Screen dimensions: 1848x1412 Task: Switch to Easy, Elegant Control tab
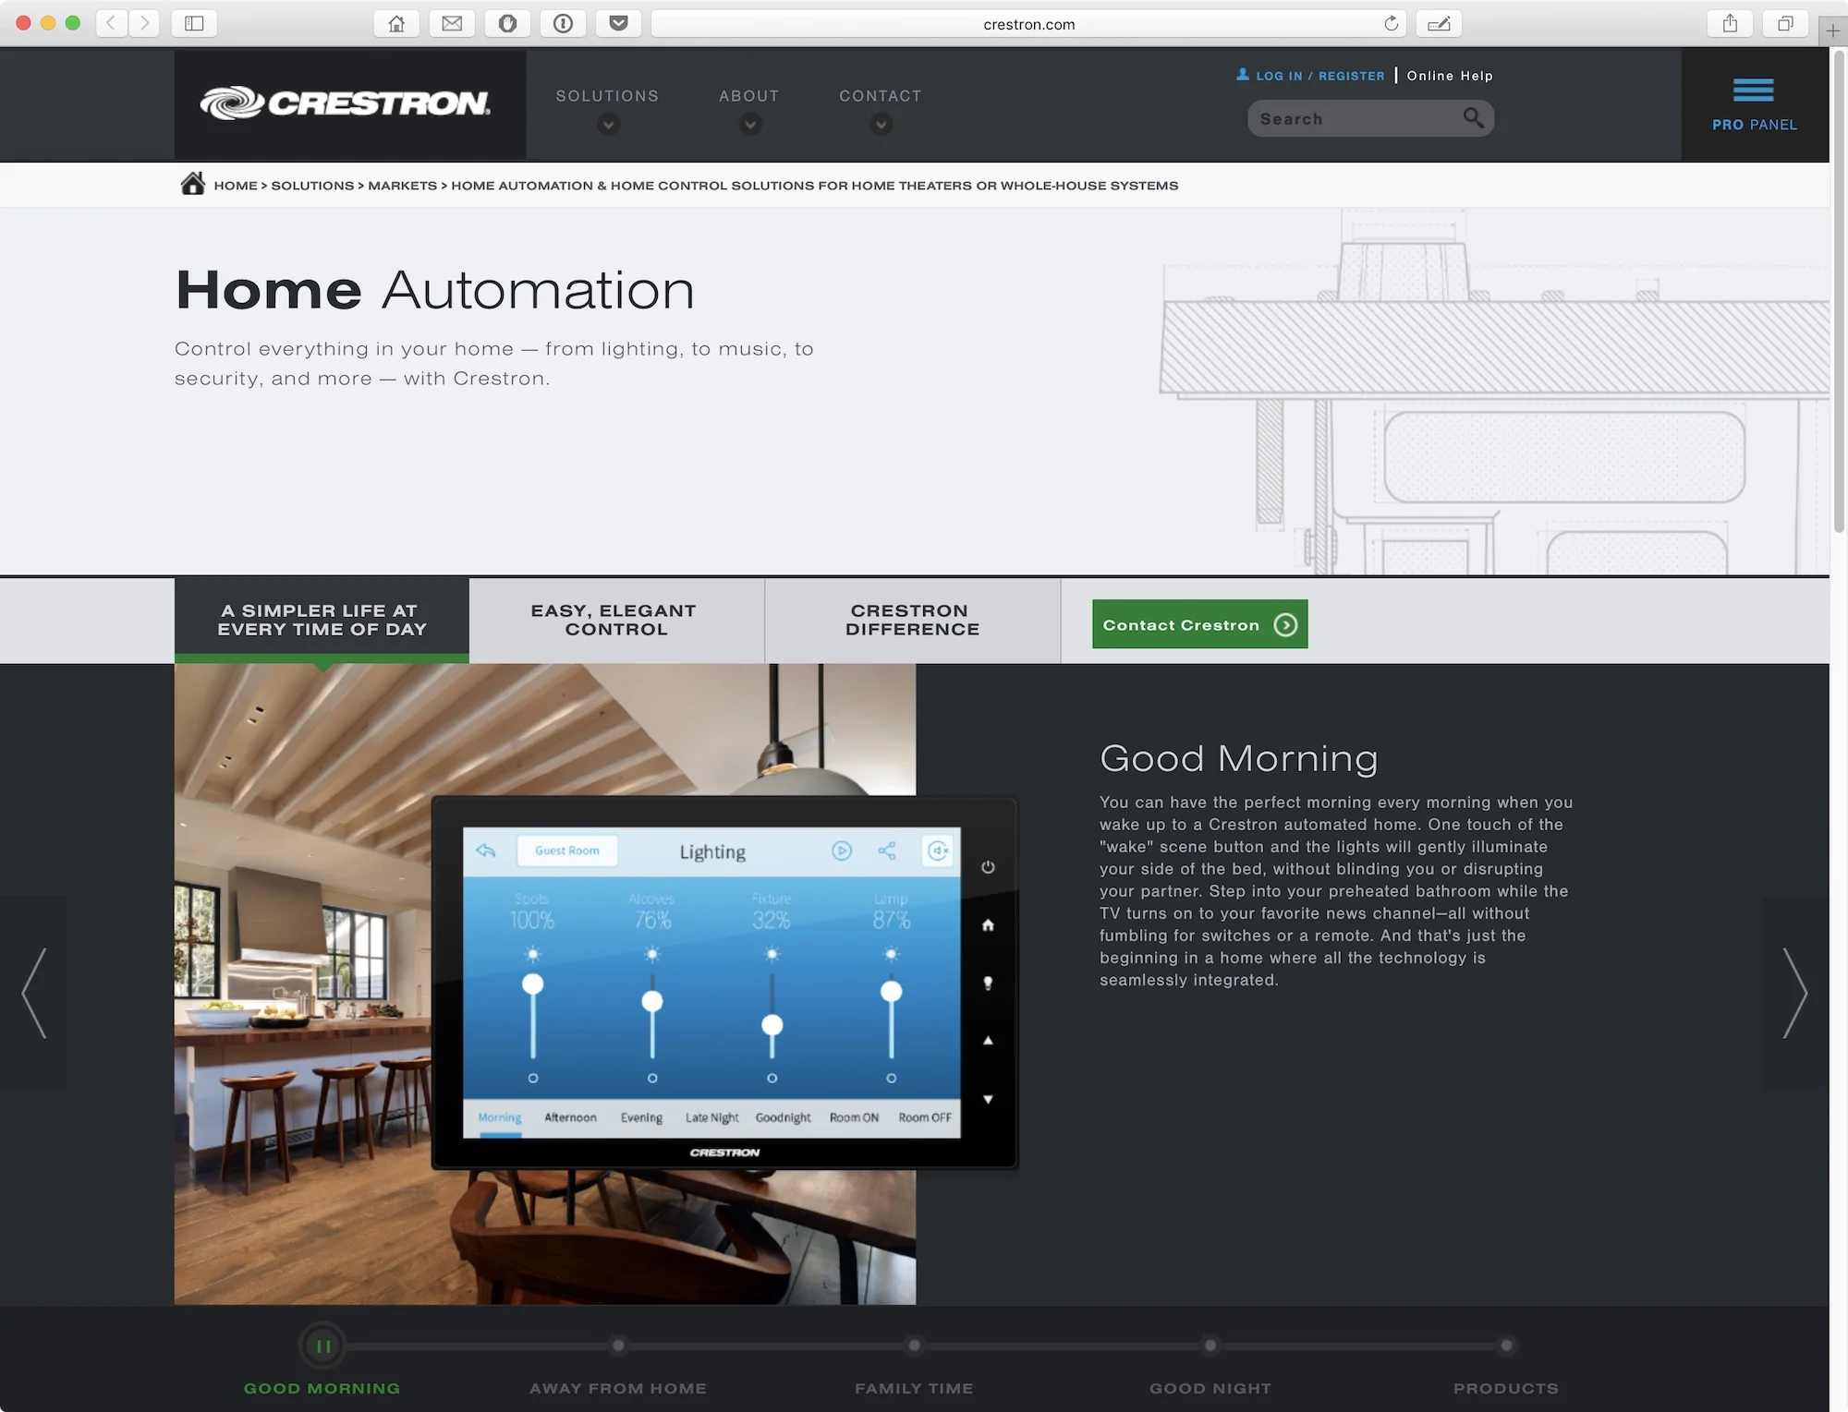click(x=615, y=620)
